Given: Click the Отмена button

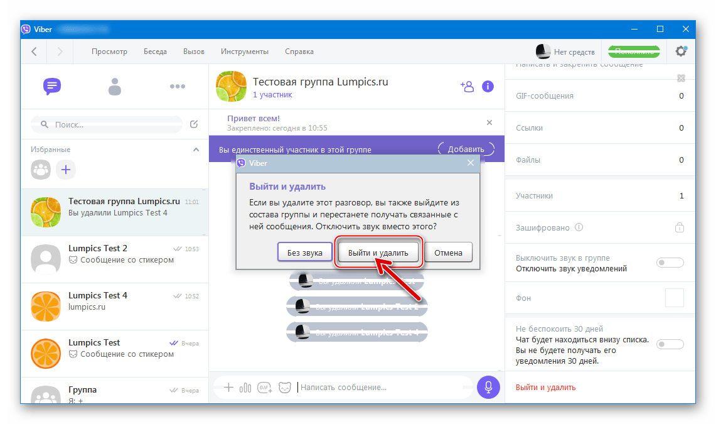Looking at the screenshot, I should pyautogui.click(x=448, y=253).
